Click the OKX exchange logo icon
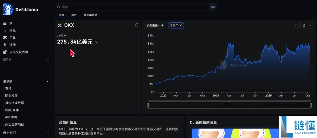Screen dimensions: 317x138 [60, 25]
